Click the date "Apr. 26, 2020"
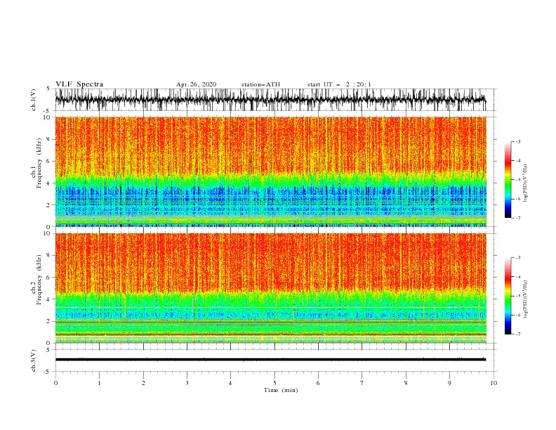 [x=196, y=84]
